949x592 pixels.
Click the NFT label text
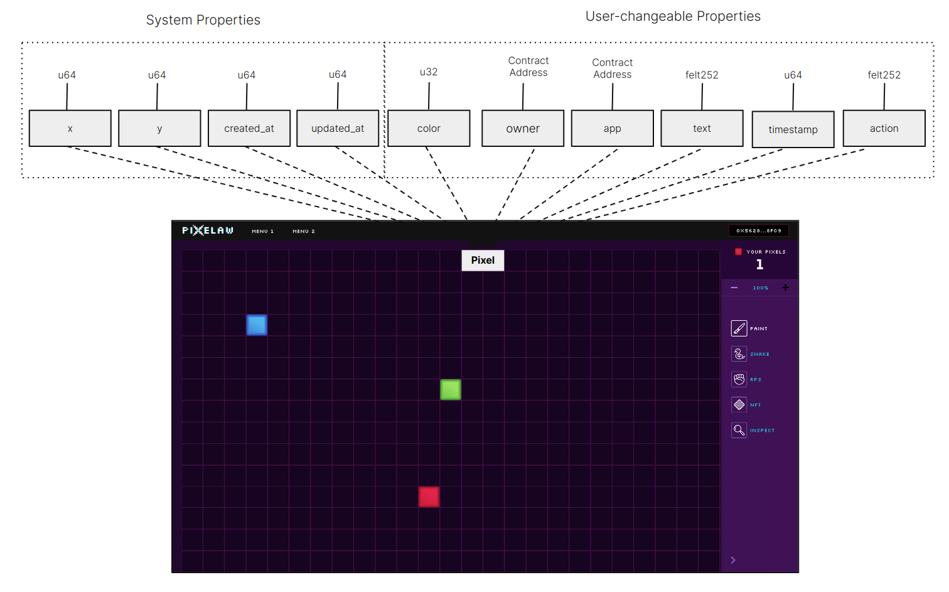756,405
